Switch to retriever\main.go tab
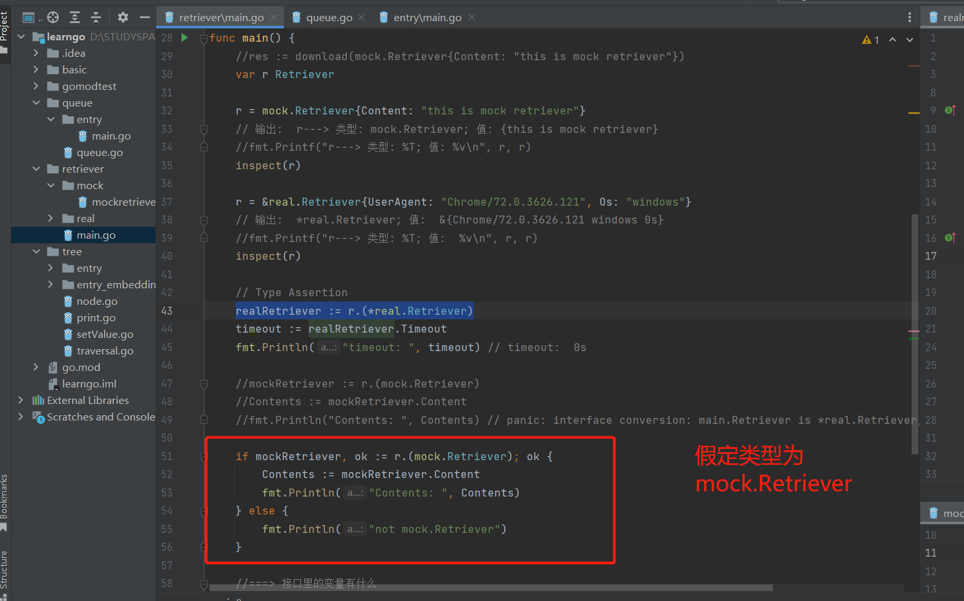Viewport: 964px width, 601px height. (x=221, y=17)
